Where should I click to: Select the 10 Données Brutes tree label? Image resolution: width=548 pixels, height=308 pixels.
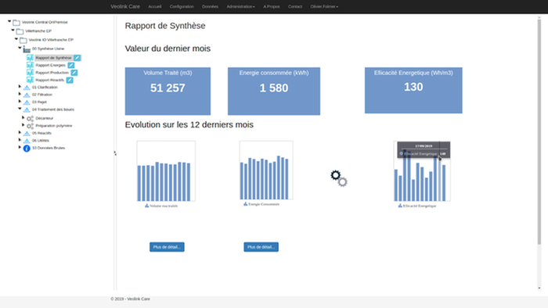49,148
